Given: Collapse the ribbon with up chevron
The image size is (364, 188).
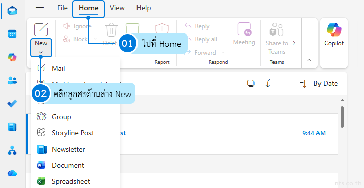Looking at the screenshot, I should click(309, 60).
